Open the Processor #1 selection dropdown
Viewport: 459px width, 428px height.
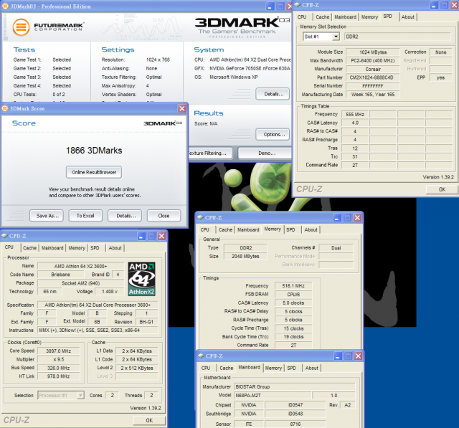80,396
